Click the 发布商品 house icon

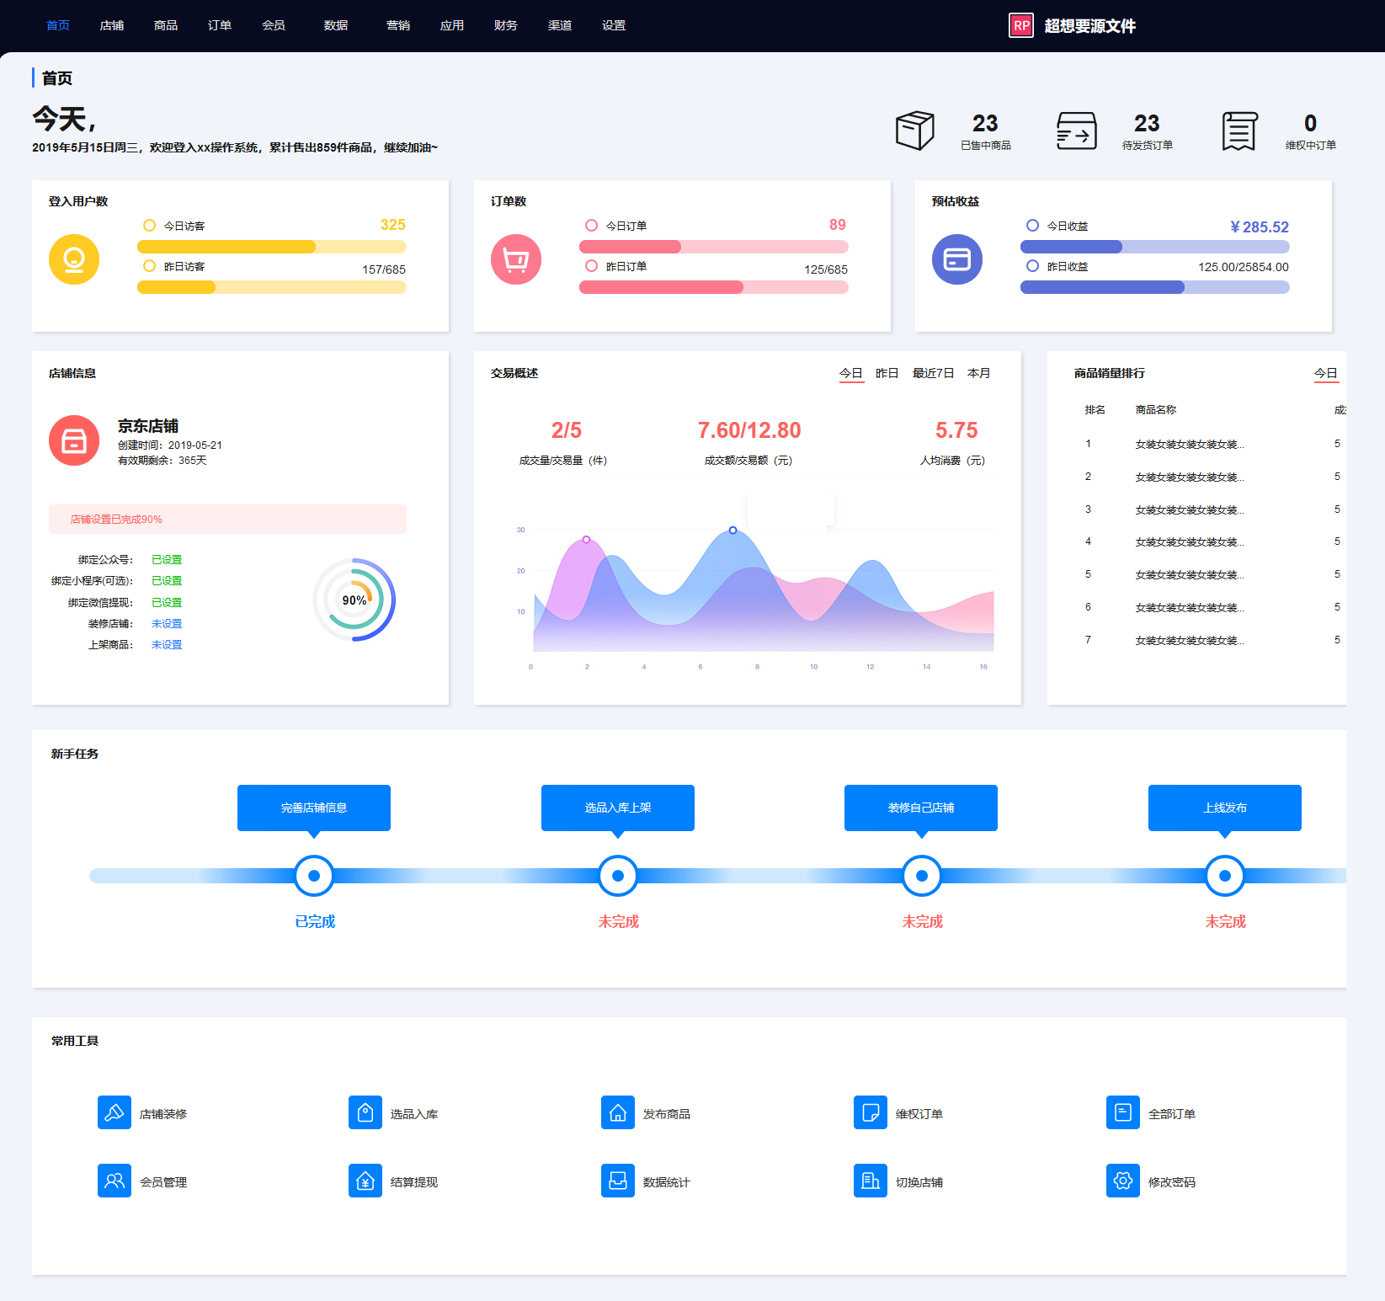point(618,1112)
